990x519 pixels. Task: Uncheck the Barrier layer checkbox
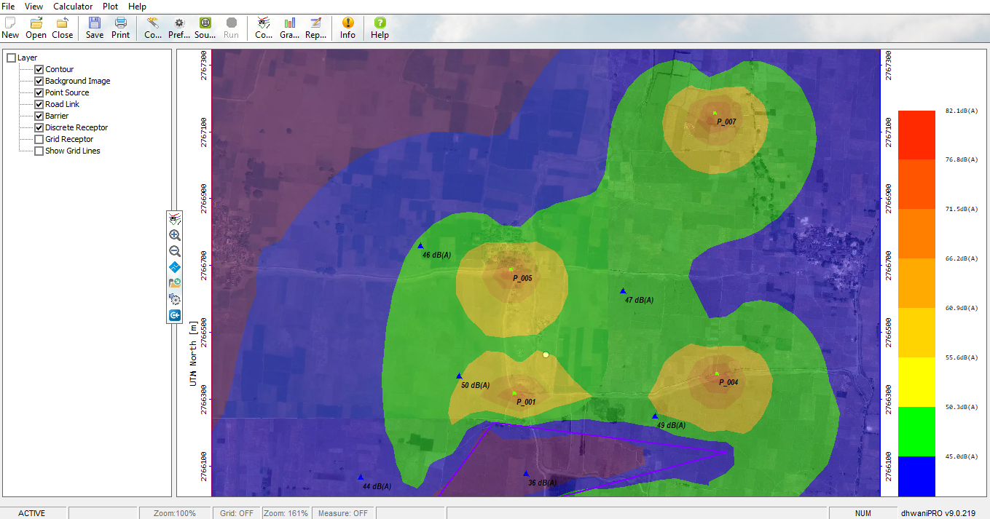click(39, 116)
